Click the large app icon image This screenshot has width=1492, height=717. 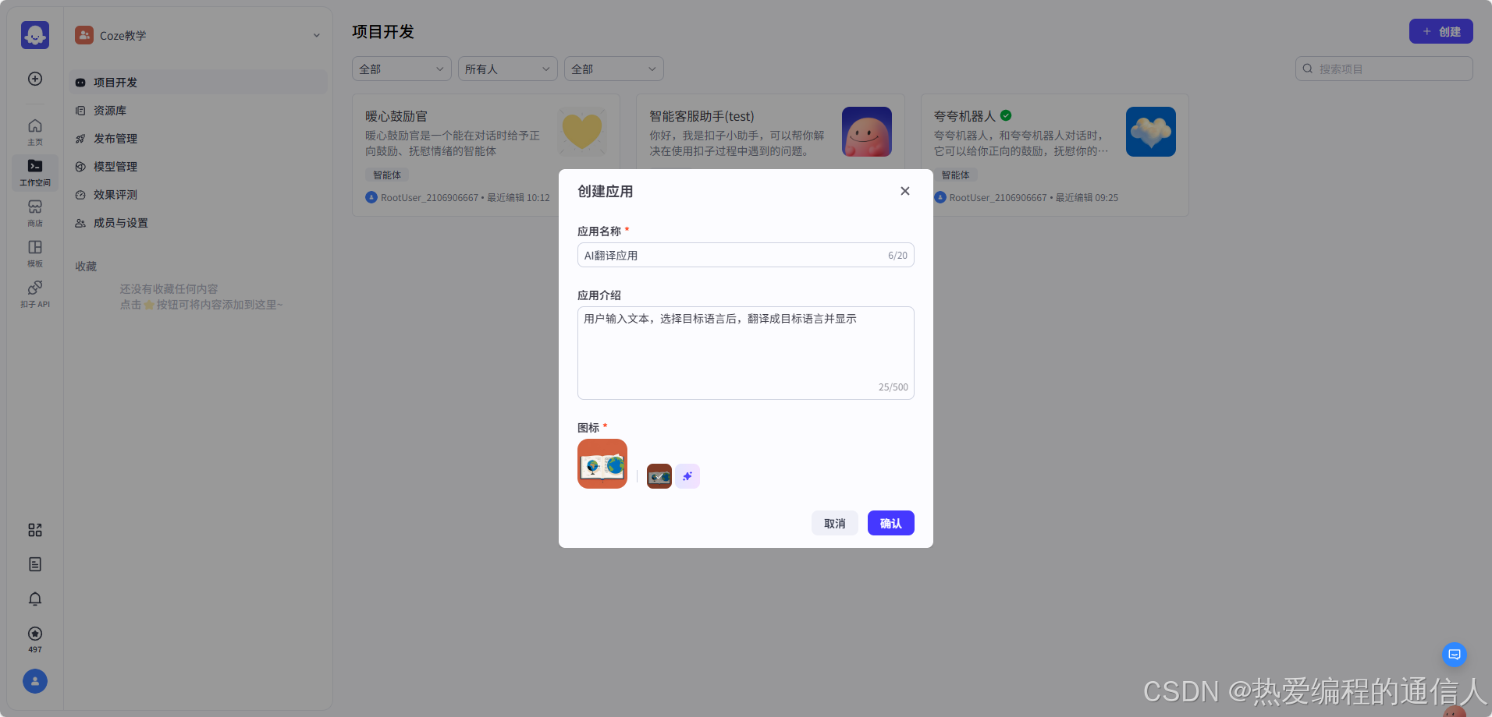pyautogui.click(x=602, y=464)
